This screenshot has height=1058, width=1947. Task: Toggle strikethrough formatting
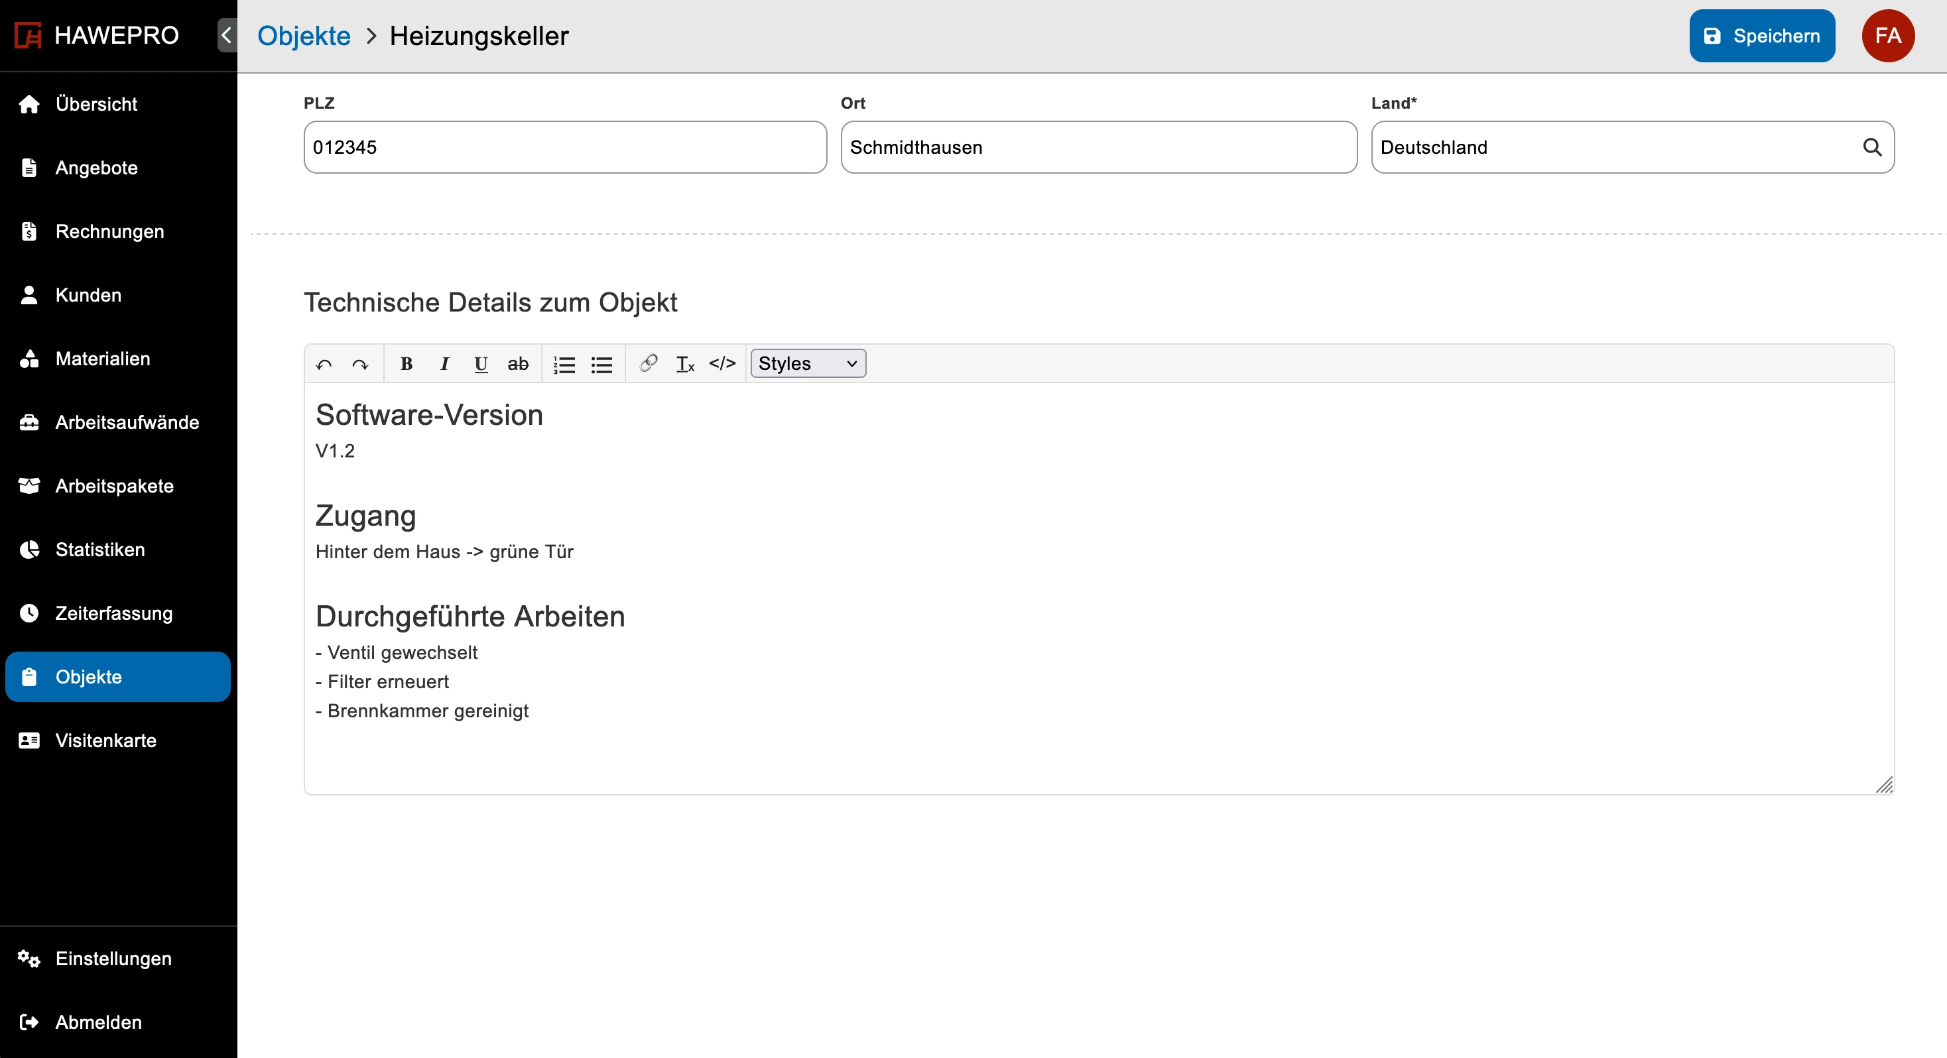(518, 364)
